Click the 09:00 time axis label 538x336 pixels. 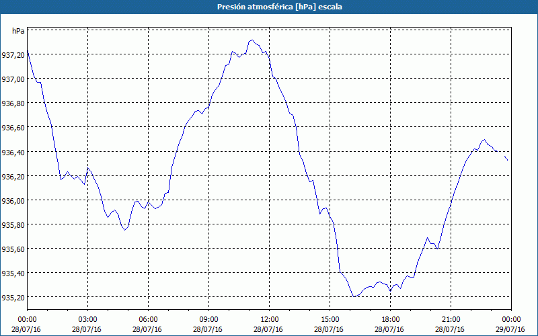point(209,320)
